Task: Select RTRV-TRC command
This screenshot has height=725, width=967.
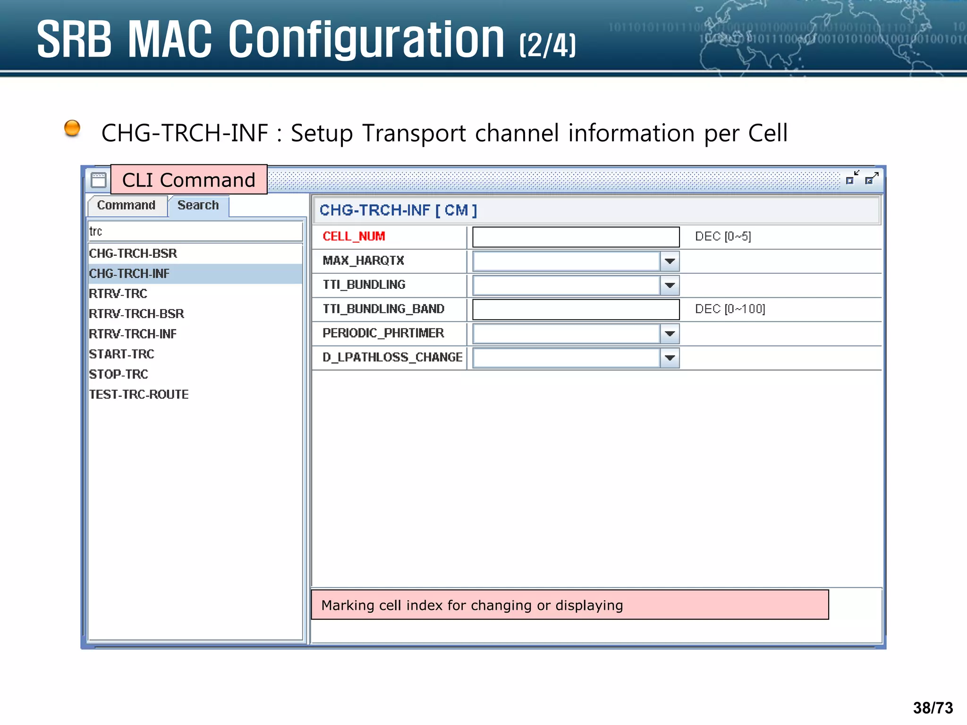Action: [118, 294]
